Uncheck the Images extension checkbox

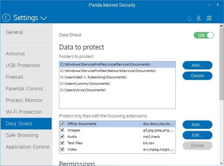pyautogui.click(x=62, y=130)
